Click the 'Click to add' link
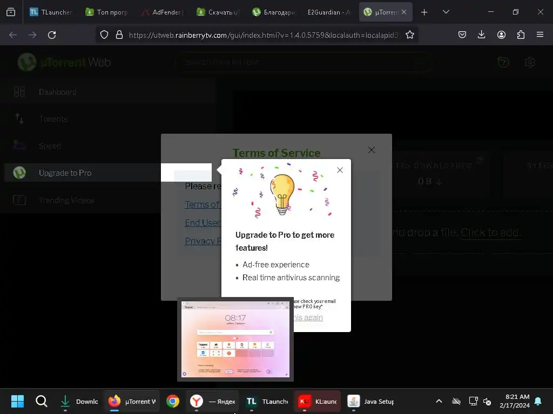This screenshot has width=553, height=414. coord(490,232)
